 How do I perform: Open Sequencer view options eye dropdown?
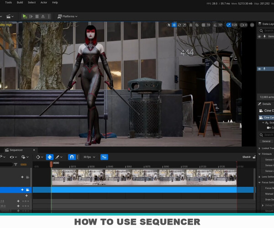point(13,157)
